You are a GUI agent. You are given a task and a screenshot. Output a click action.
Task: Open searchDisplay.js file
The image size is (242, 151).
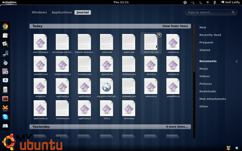(x=40, y=44)
